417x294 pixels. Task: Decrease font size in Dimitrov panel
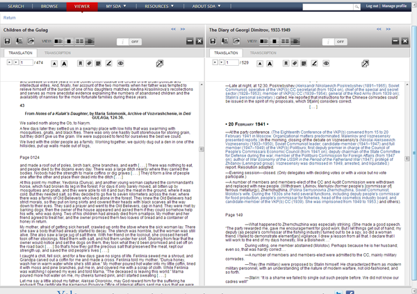260,64
